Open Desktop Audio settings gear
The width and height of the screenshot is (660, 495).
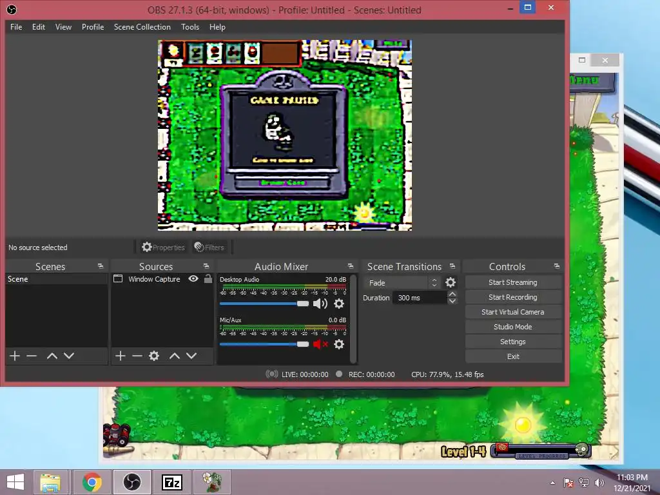(339, 304)
